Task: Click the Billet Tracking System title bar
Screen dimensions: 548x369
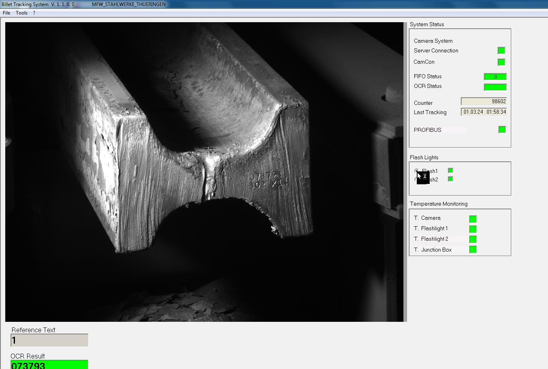Action: [274, 4]
